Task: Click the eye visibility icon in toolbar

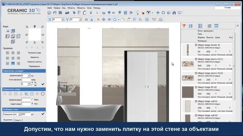Action: coord(109,19)
